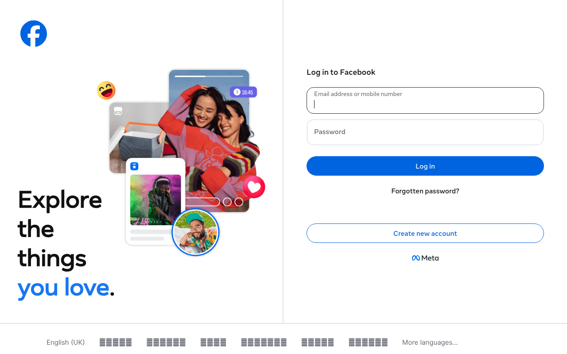567x354 pixels.
Task: Focus the Password field
Action: pos(425,132)
